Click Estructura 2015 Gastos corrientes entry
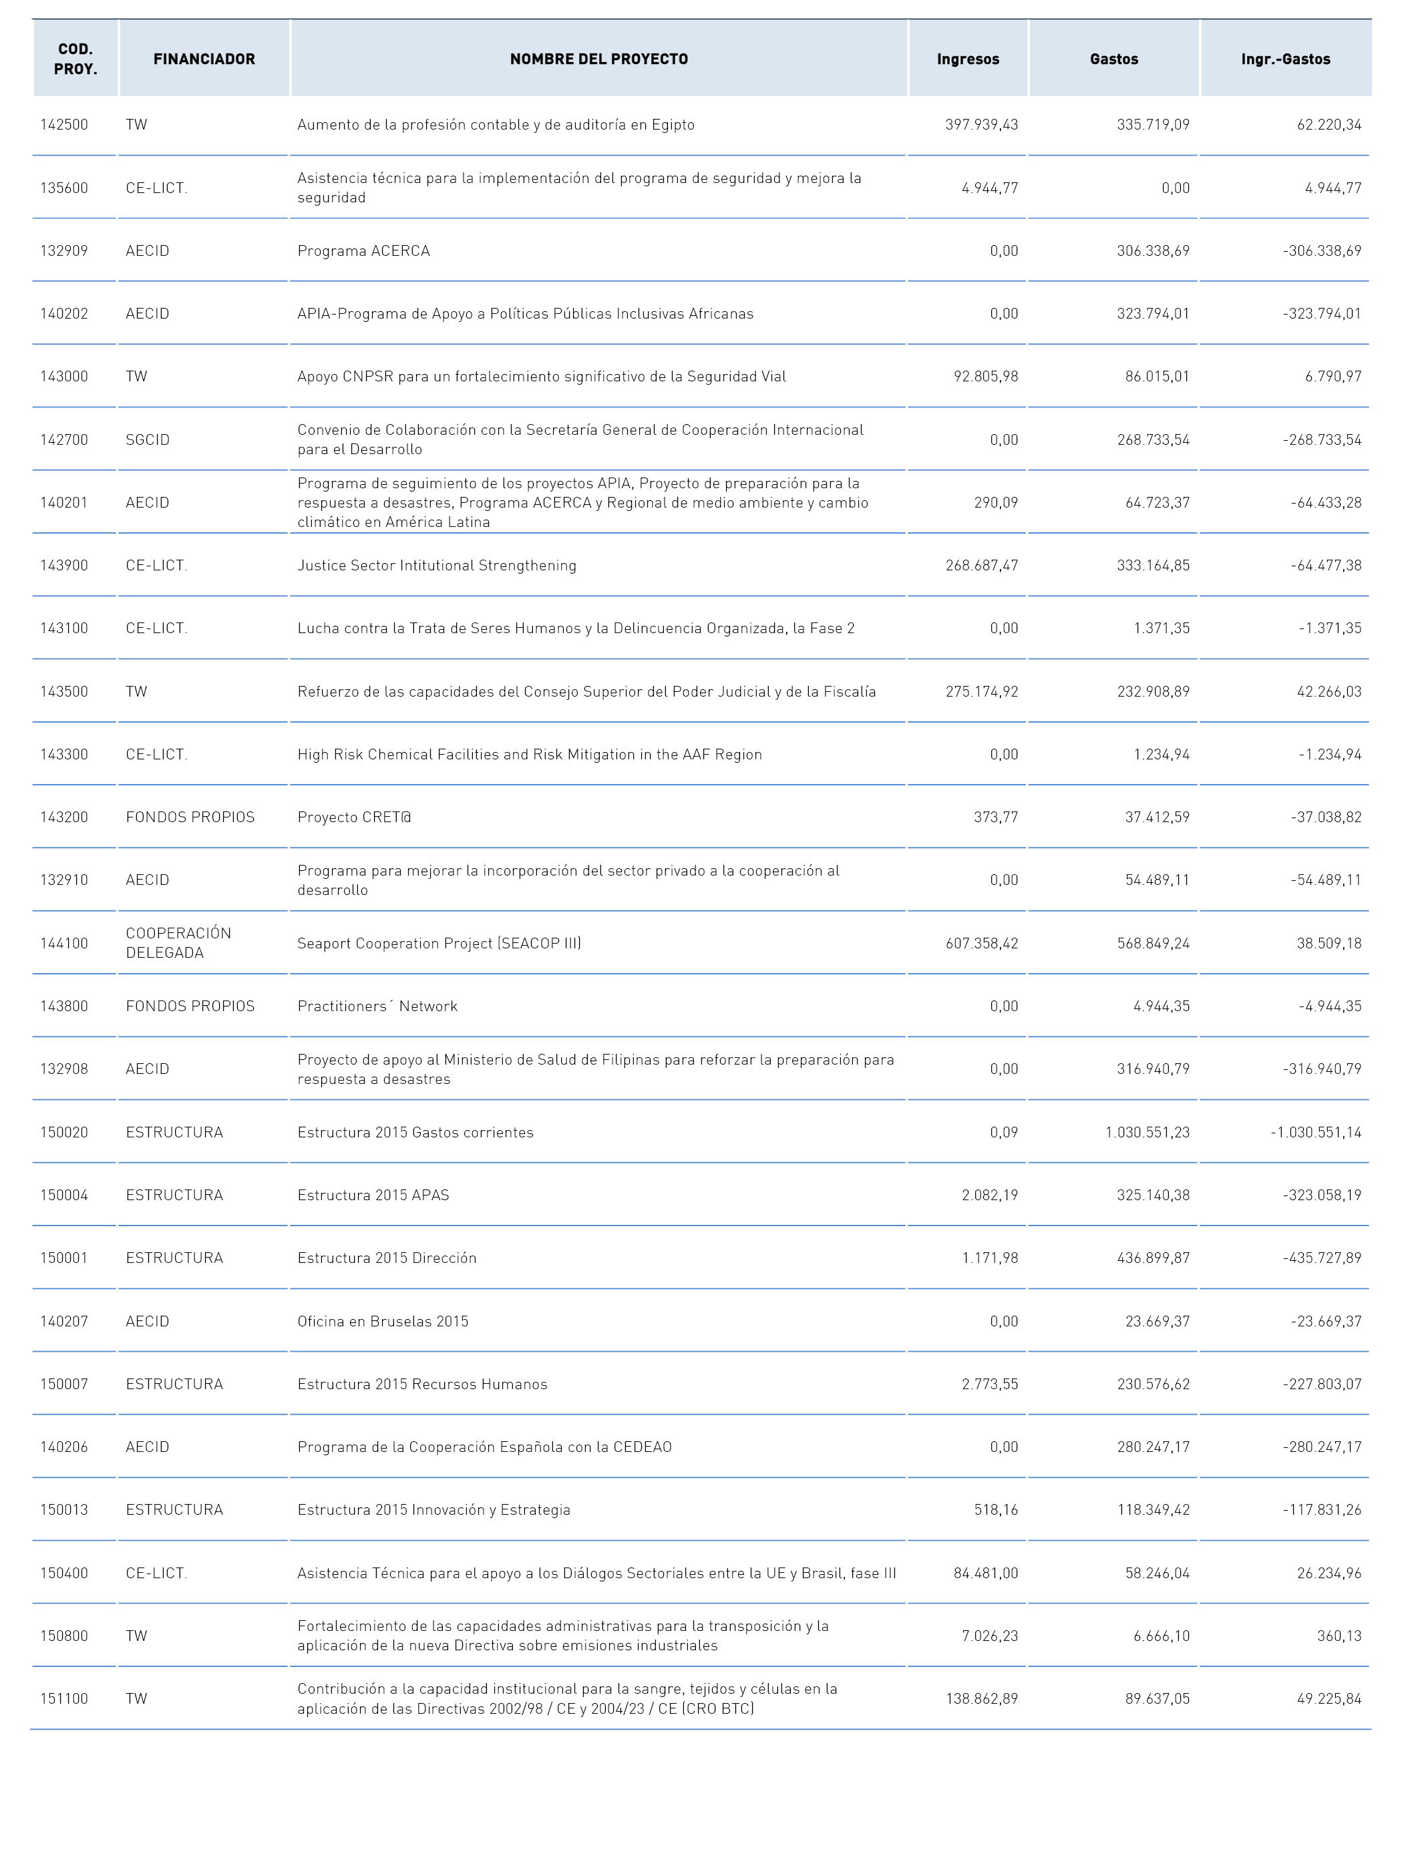Image resolution: width=1420 pixels, height=1854 pixels. 415,1132
